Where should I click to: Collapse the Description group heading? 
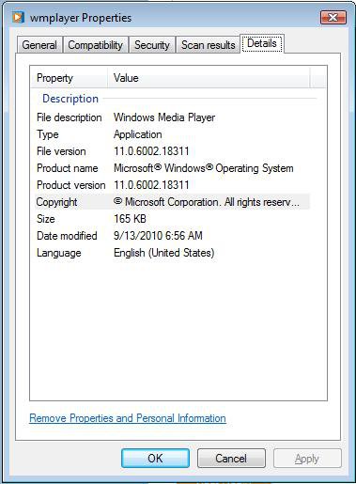[x=70, y=99]
